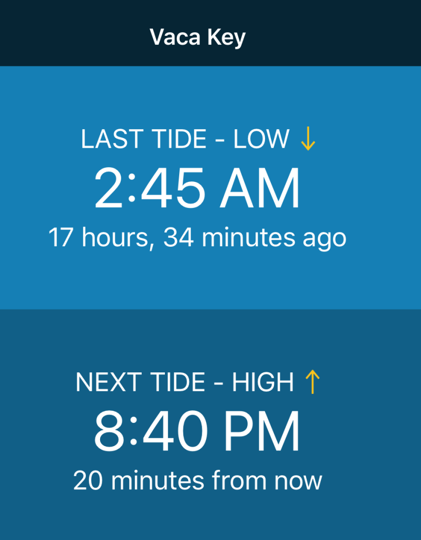Tap the "20 minutes" text
The height and width of the screenshot is (540, 421).
tap(139, 481)
